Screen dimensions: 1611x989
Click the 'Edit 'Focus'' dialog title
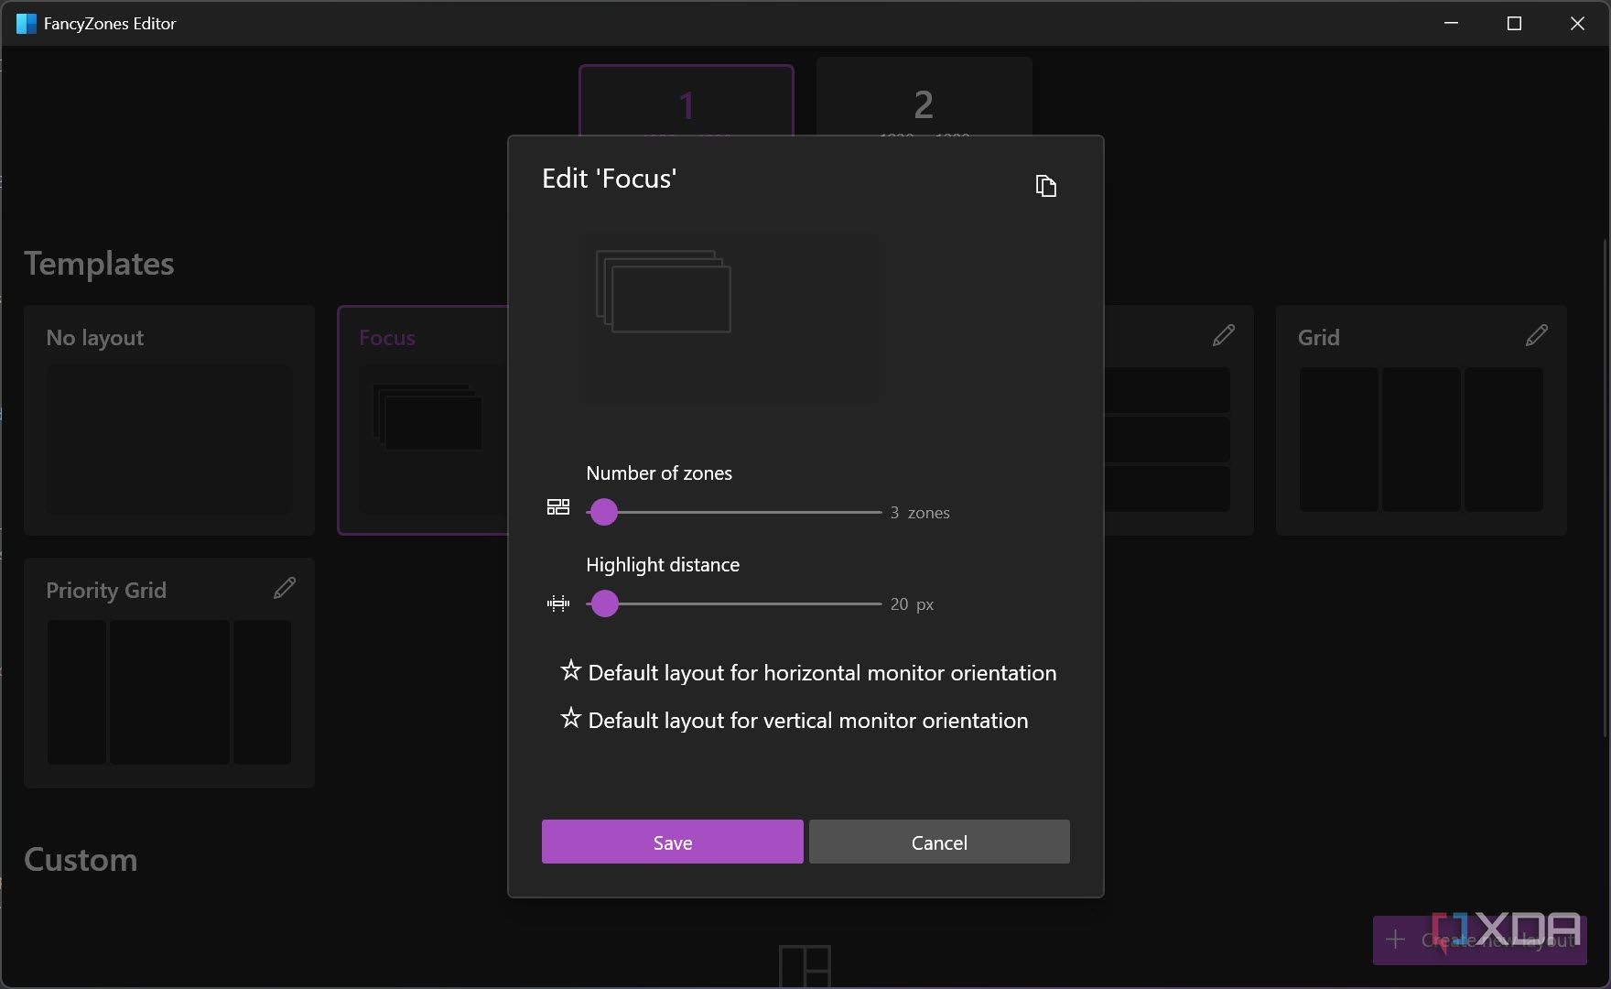[609, 179]
